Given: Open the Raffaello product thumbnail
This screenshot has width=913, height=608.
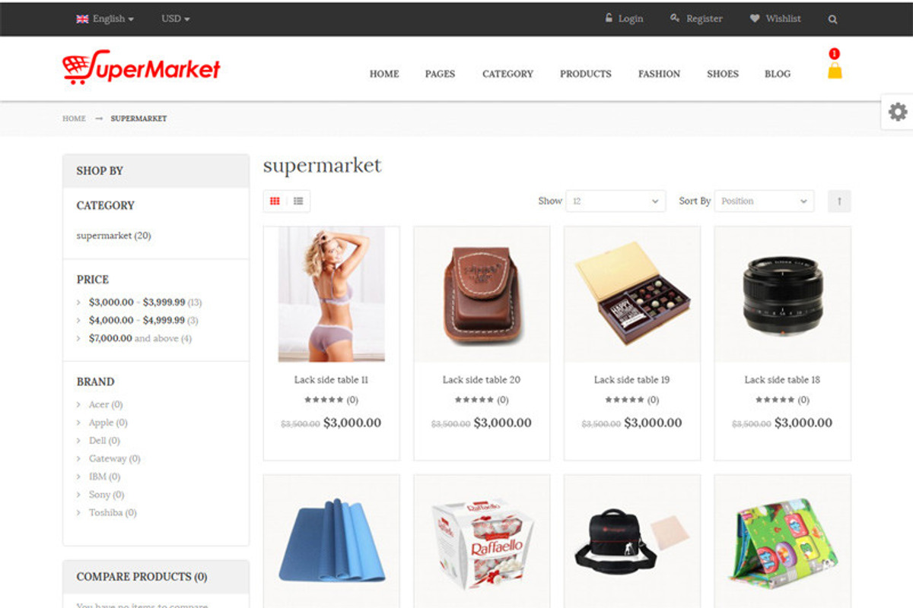Looking at the screenshot, I should point(482,541).
